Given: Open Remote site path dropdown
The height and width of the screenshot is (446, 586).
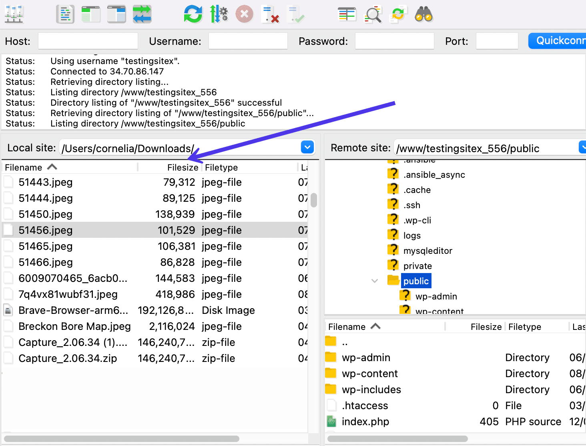Looking at the screenshot, I should pos(582,148).
